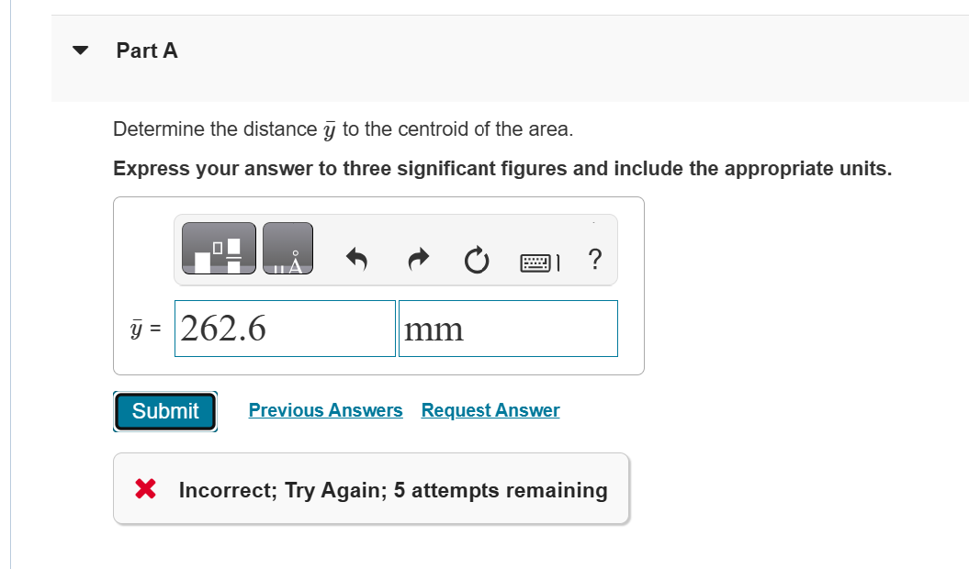Collapse Part A with its disclosure triangle
The width and height of the screenshot is (969, 569).
79,50
